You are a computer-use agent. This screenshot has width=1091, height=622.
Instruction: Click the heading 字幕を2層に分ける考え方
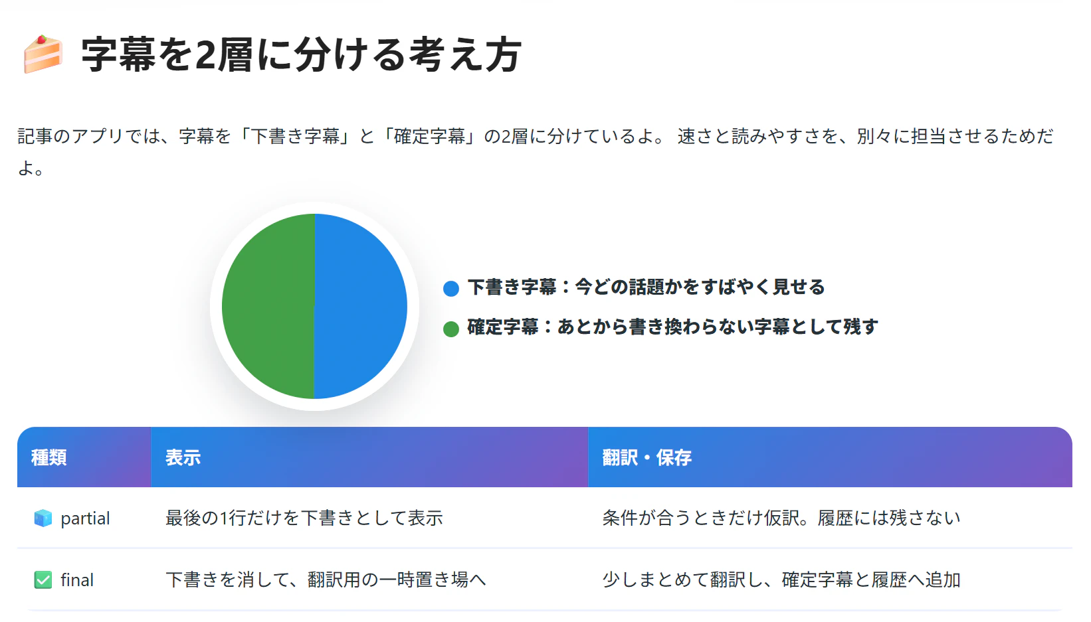pos(301,54)
